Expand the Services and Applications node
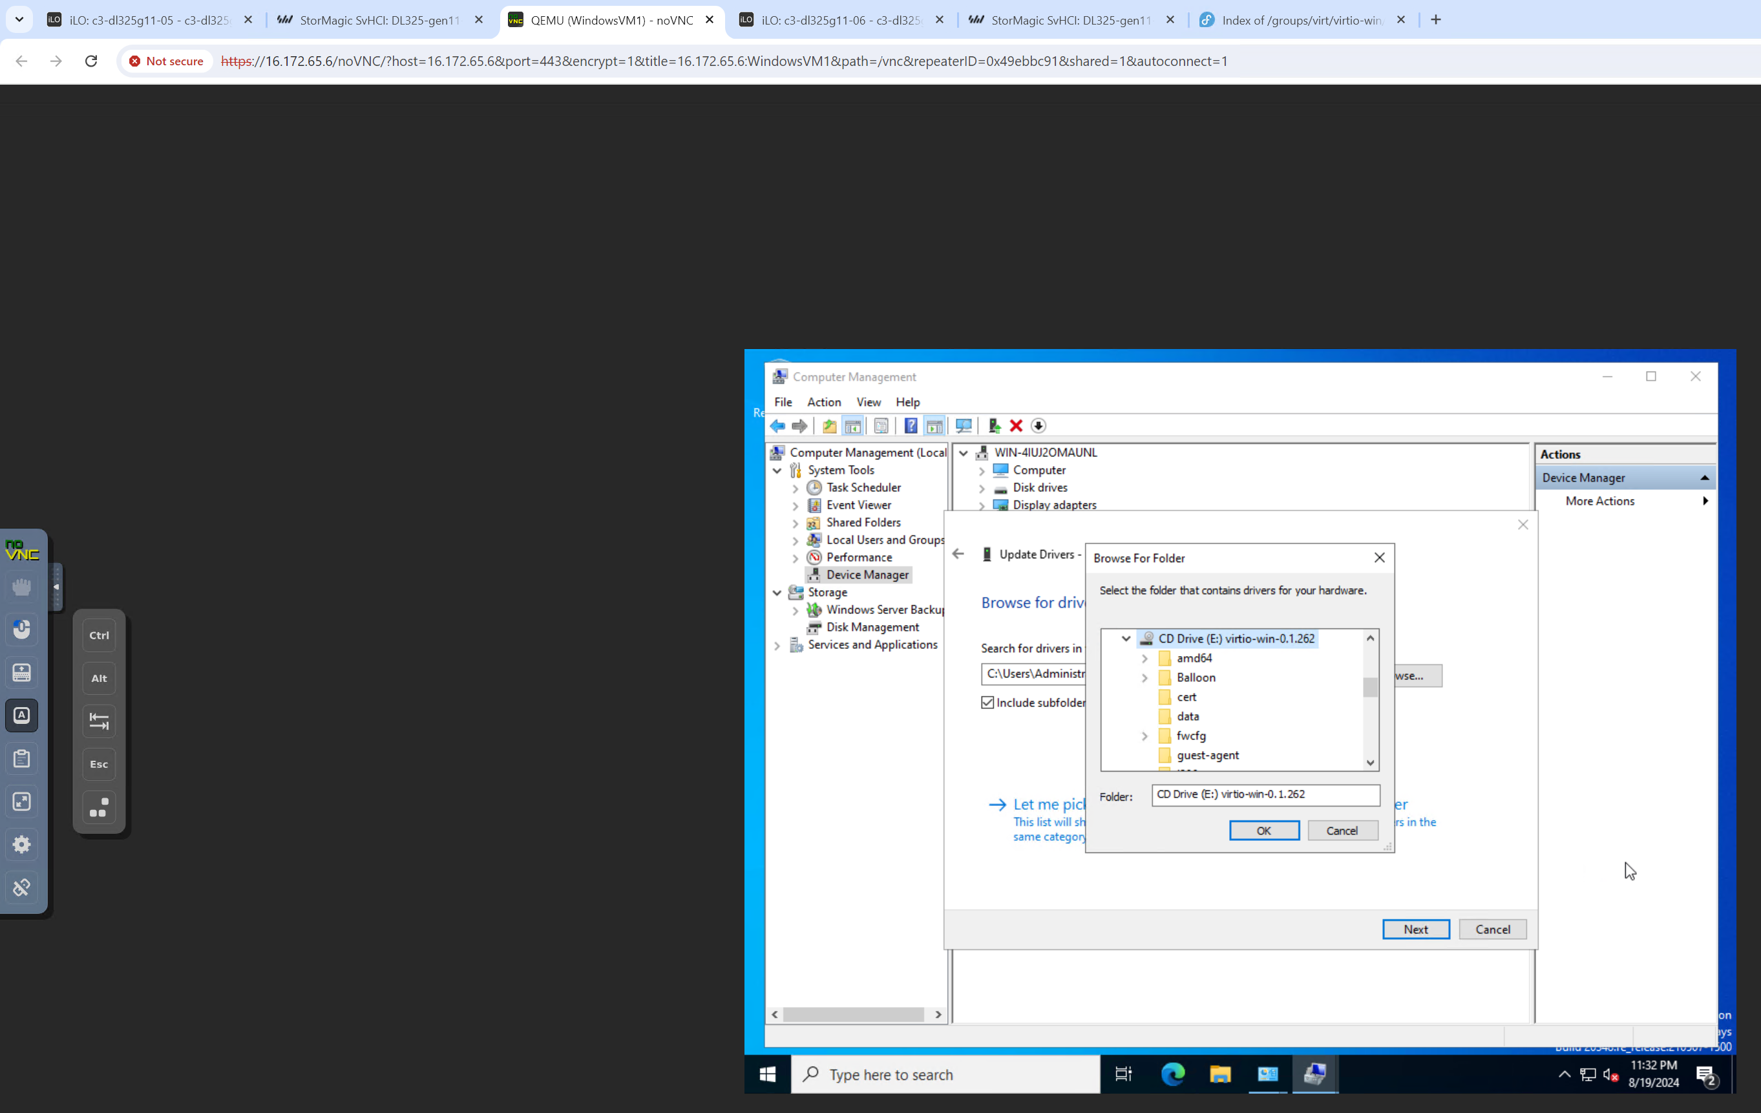 [x=777, y=645]
